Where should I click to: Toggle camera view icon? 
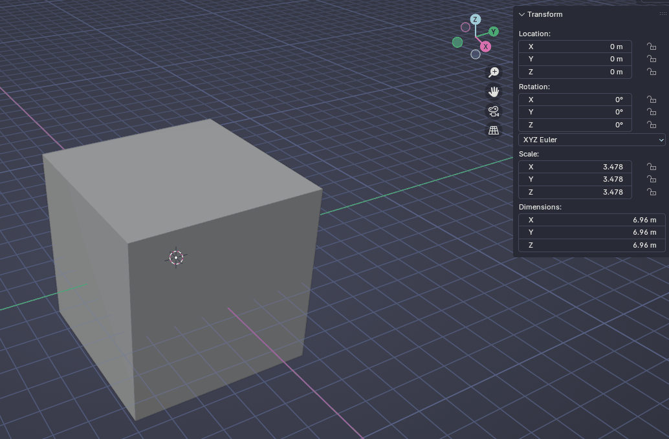(494, 111)
